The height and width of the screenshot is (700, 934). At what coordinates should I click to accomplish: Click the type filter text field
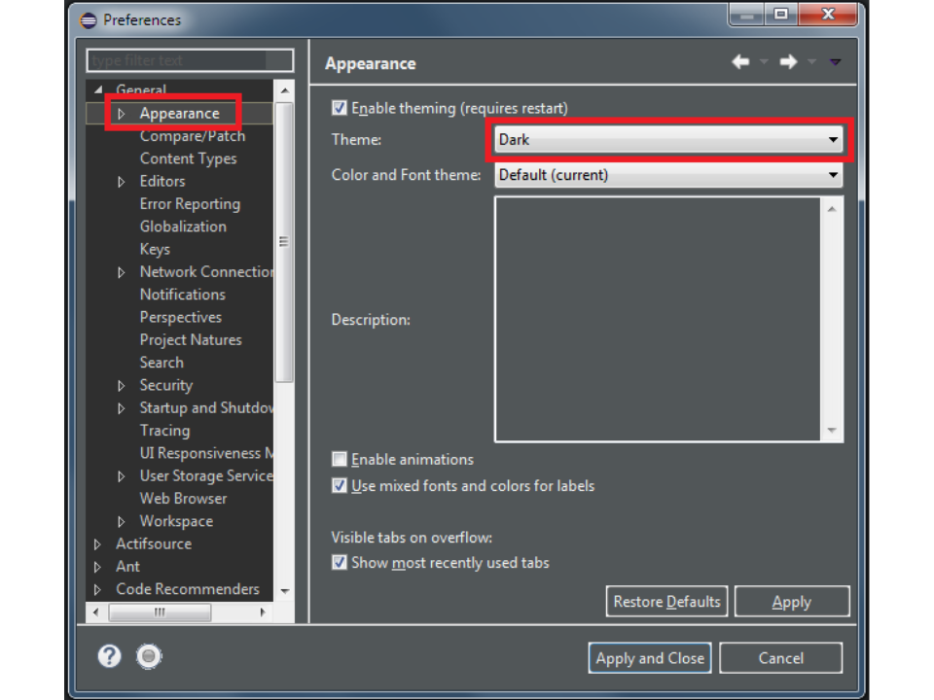pyautogui.click(x=189, y=60)
